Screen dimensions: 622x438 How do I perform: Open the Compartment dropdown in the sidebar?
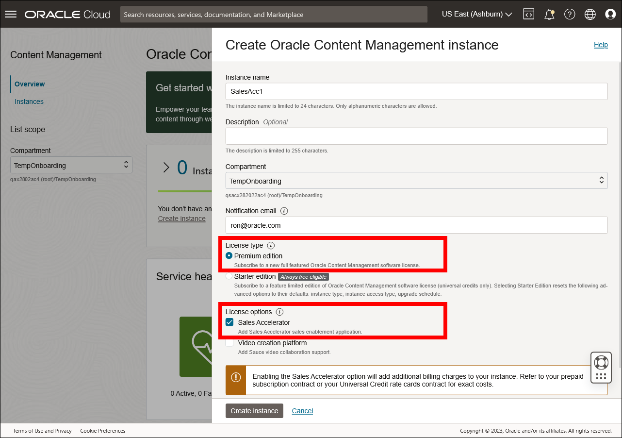point(71,165)
